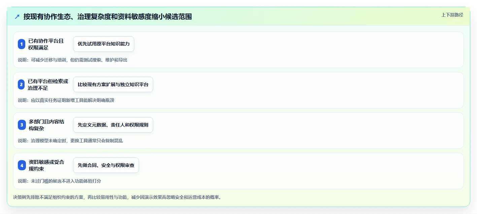This screenshot has width=477, height=214.
Task: Click the step 3 number badge
Action: pos(22,125)
